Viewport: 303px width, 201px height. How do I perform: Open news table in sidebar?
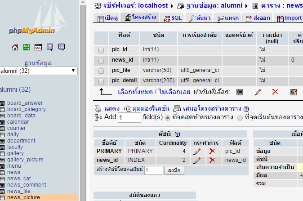coord(14,172)
